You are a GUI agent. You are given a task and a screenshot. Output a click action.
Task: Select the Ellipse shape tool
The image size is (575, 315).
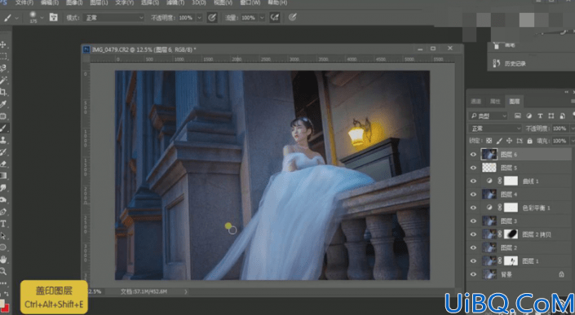(x=3, y=247)
